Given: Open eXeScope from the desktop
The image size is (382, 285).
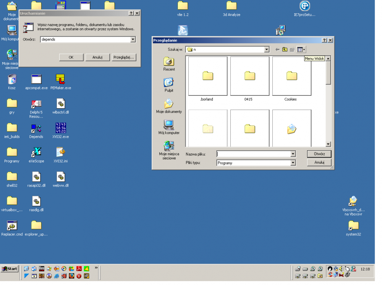Looking at the screenshot, I should tap(36, 152).
